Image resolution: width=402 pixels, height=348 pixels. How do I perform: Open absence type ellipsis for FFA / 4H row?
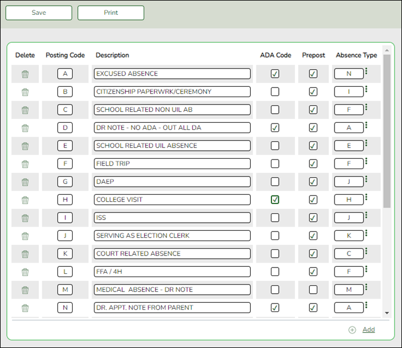click(x=366, y=269)
